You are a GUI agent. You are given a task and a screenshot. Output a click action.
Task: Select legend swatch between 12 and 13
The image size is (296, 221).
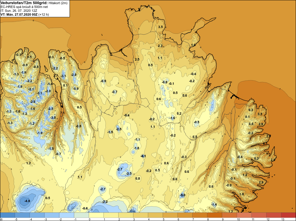(274, 215)
